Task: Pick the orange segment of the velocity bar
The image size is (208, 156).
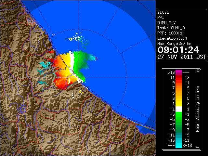Action: tap(179, 88)
